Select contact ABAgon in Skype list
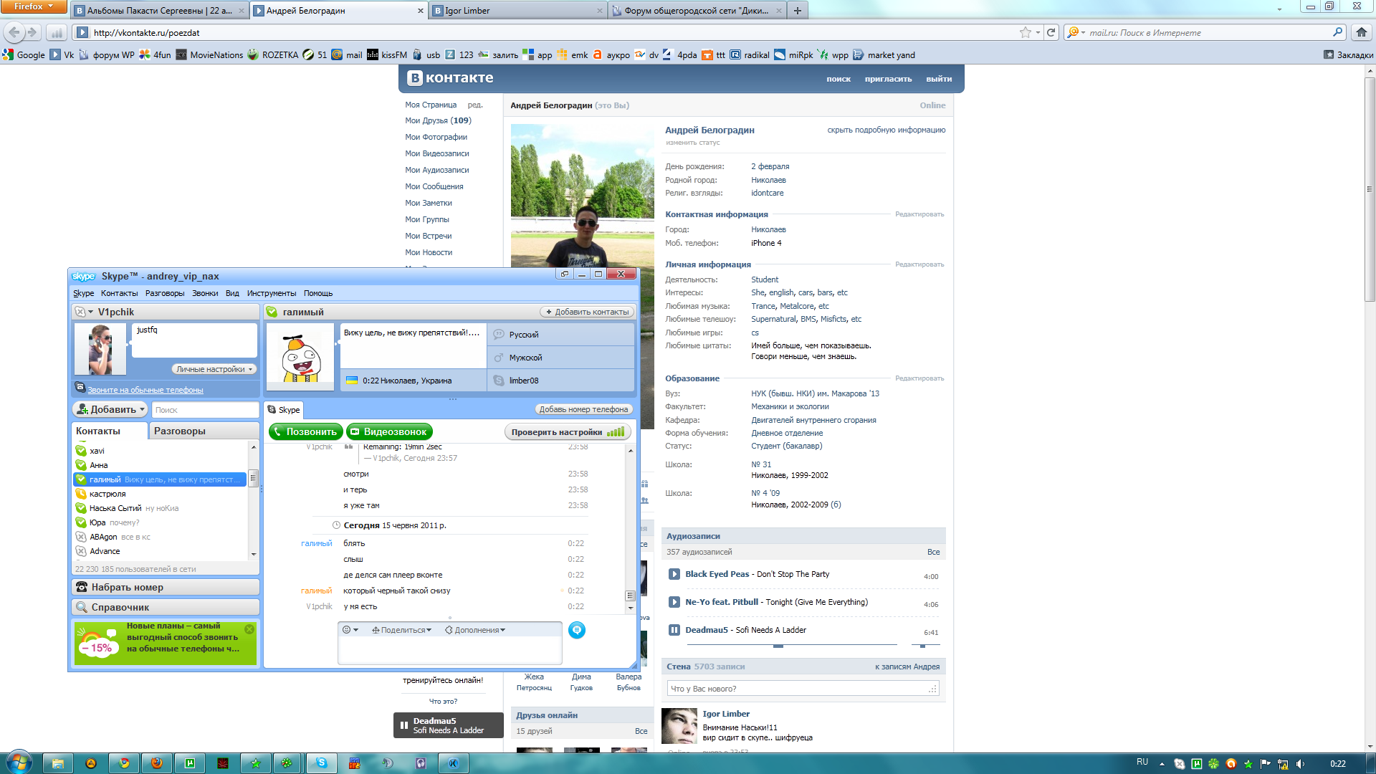Screen dimensions: 1376x774 (x=161, y=537)
